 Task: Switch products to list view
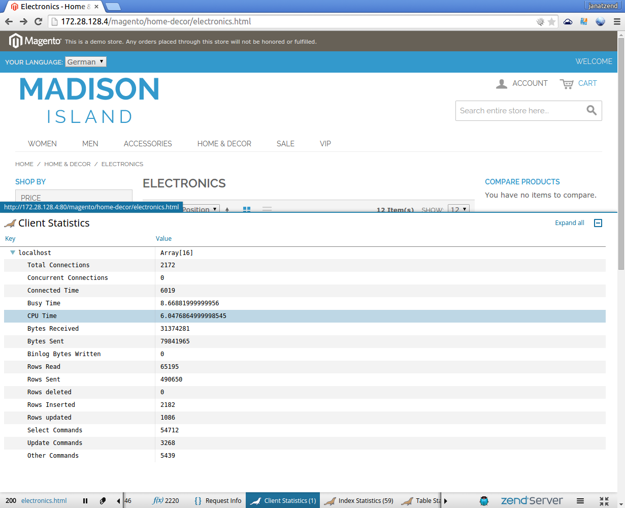coord(267,209)
